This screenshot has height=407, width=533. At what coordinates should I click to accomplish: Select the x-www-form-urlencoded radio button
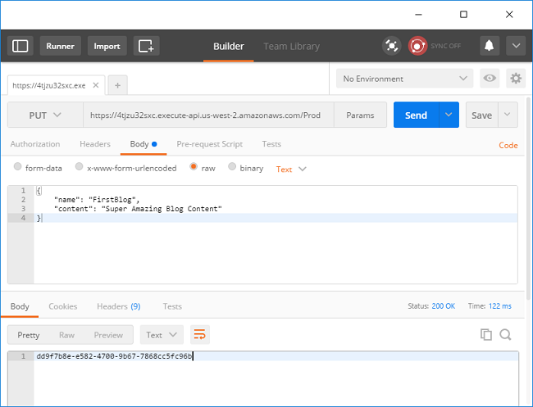[x=79, y=166]
